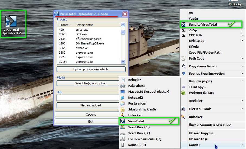Click the Get and upload button
Viewport: 246px width, 149px height.
tap(91, 105)
